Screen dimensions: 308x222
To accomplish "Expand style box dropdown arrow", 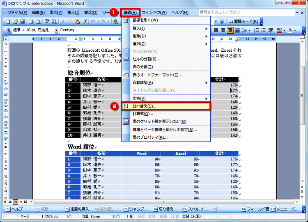I will tap(56, 30).
